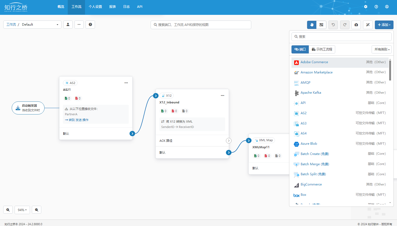Zoom out the canvas
This screenshot has width=397, height=226.
37,210
